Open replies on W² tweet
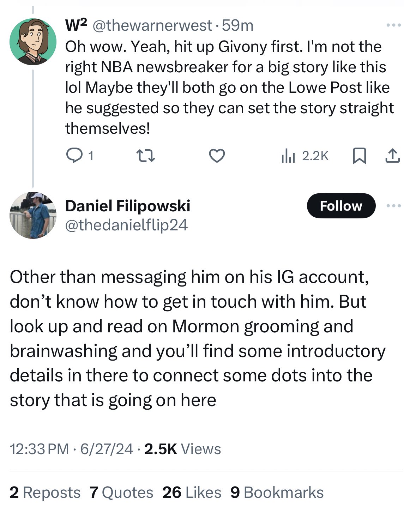The height and width of the screenshot is (513, 404). 74,156
